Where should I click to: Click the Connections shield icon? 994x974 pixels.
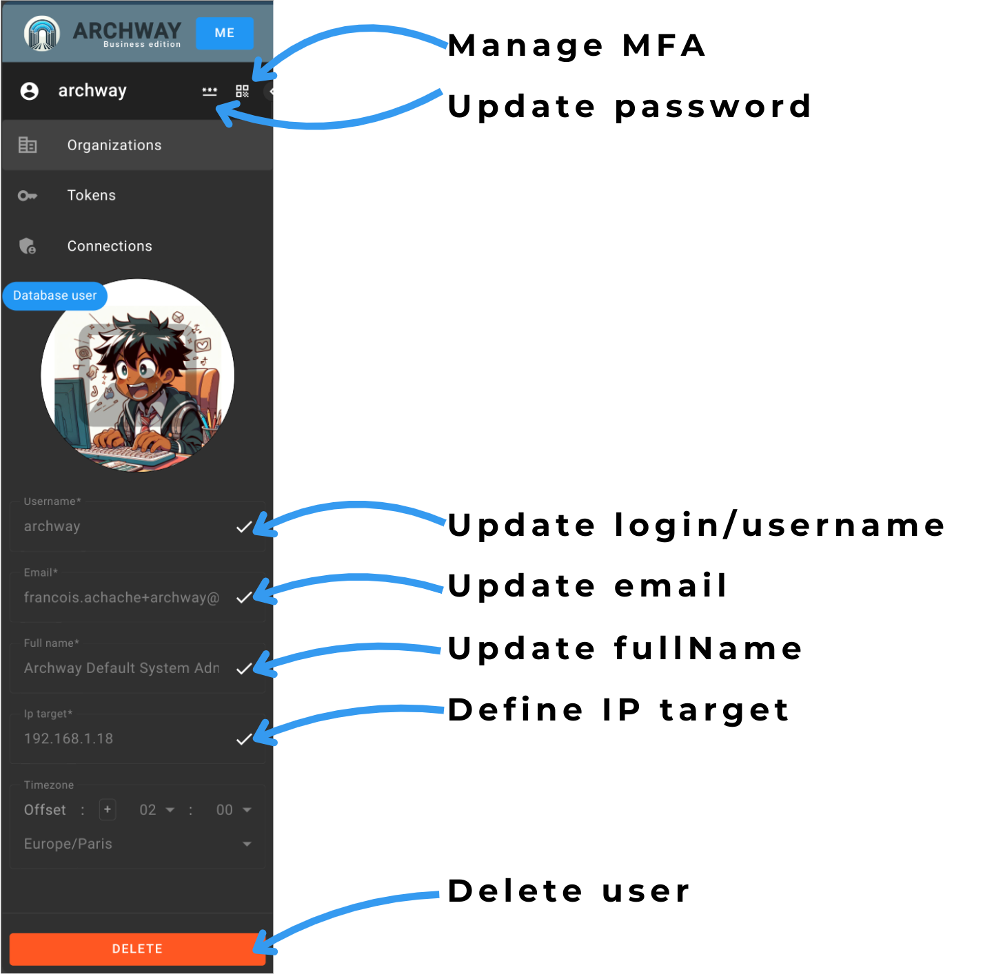[28, 246]
